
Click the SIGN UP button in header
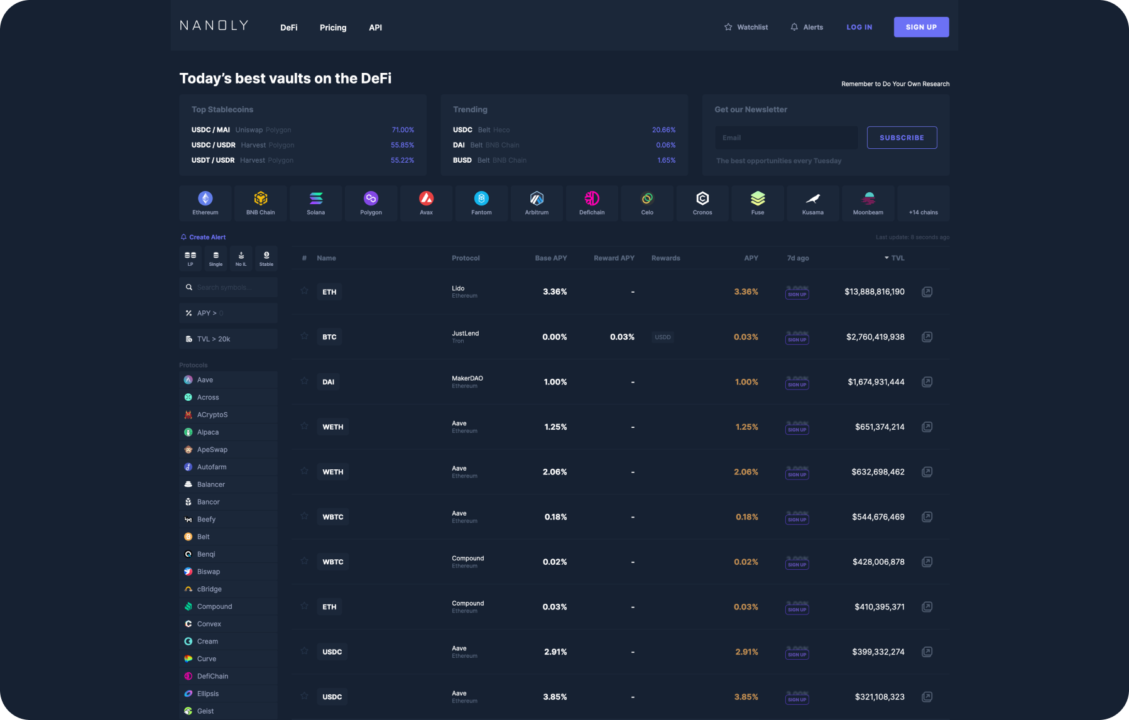pyautogui.click(x=921, y=27)
